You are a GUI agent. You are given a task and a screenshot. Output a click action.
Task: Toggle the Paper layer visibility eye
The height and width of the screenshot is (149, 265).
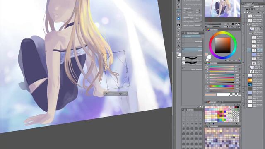click(x=243, y=106)
